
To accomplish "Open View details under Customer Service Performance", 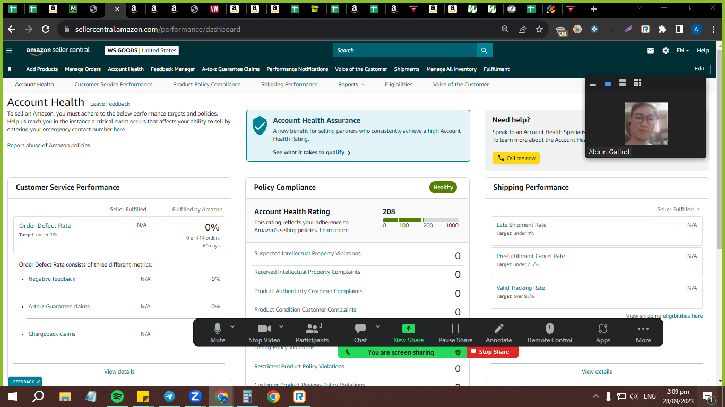I will (119, 371).
